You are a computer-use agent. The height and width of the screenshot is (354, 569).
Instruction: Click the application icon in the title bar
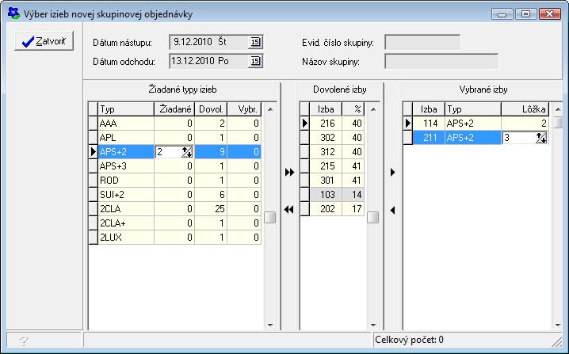(x=11, y=13)
